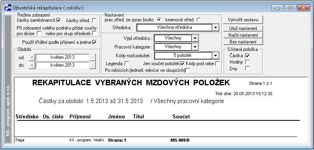Go to next month in 'do' period
Image resolution: width=314 pixels, height=150 pixels.
pos(92,65)
